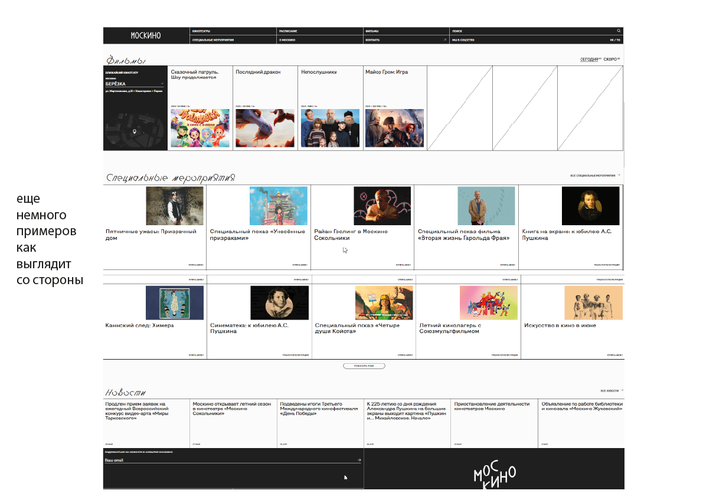This screenshot has width=703, height=497.
Task: Click the large Москино footer logo
Action: [x=495, y=476]
